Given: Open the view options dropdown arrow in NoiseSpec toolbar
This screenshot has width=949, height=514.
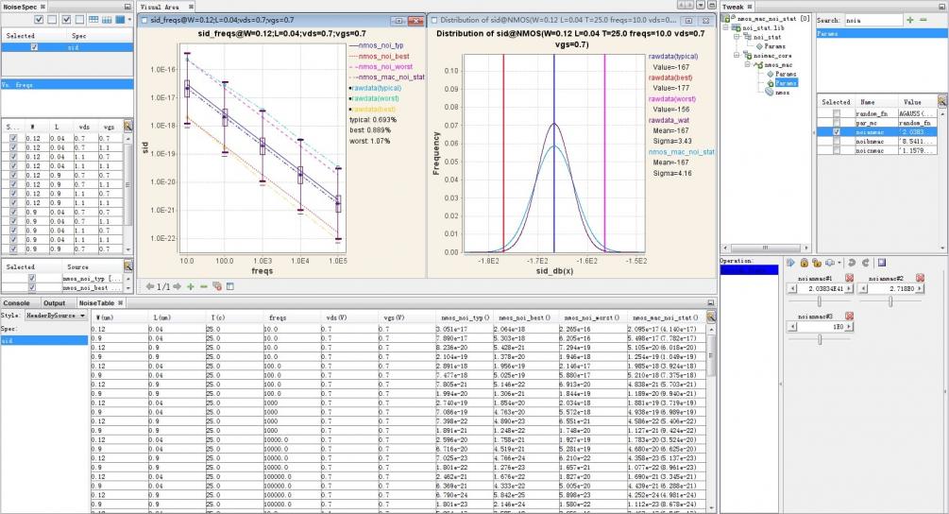Looking at the screenshot, I should [x=129, y=20].
